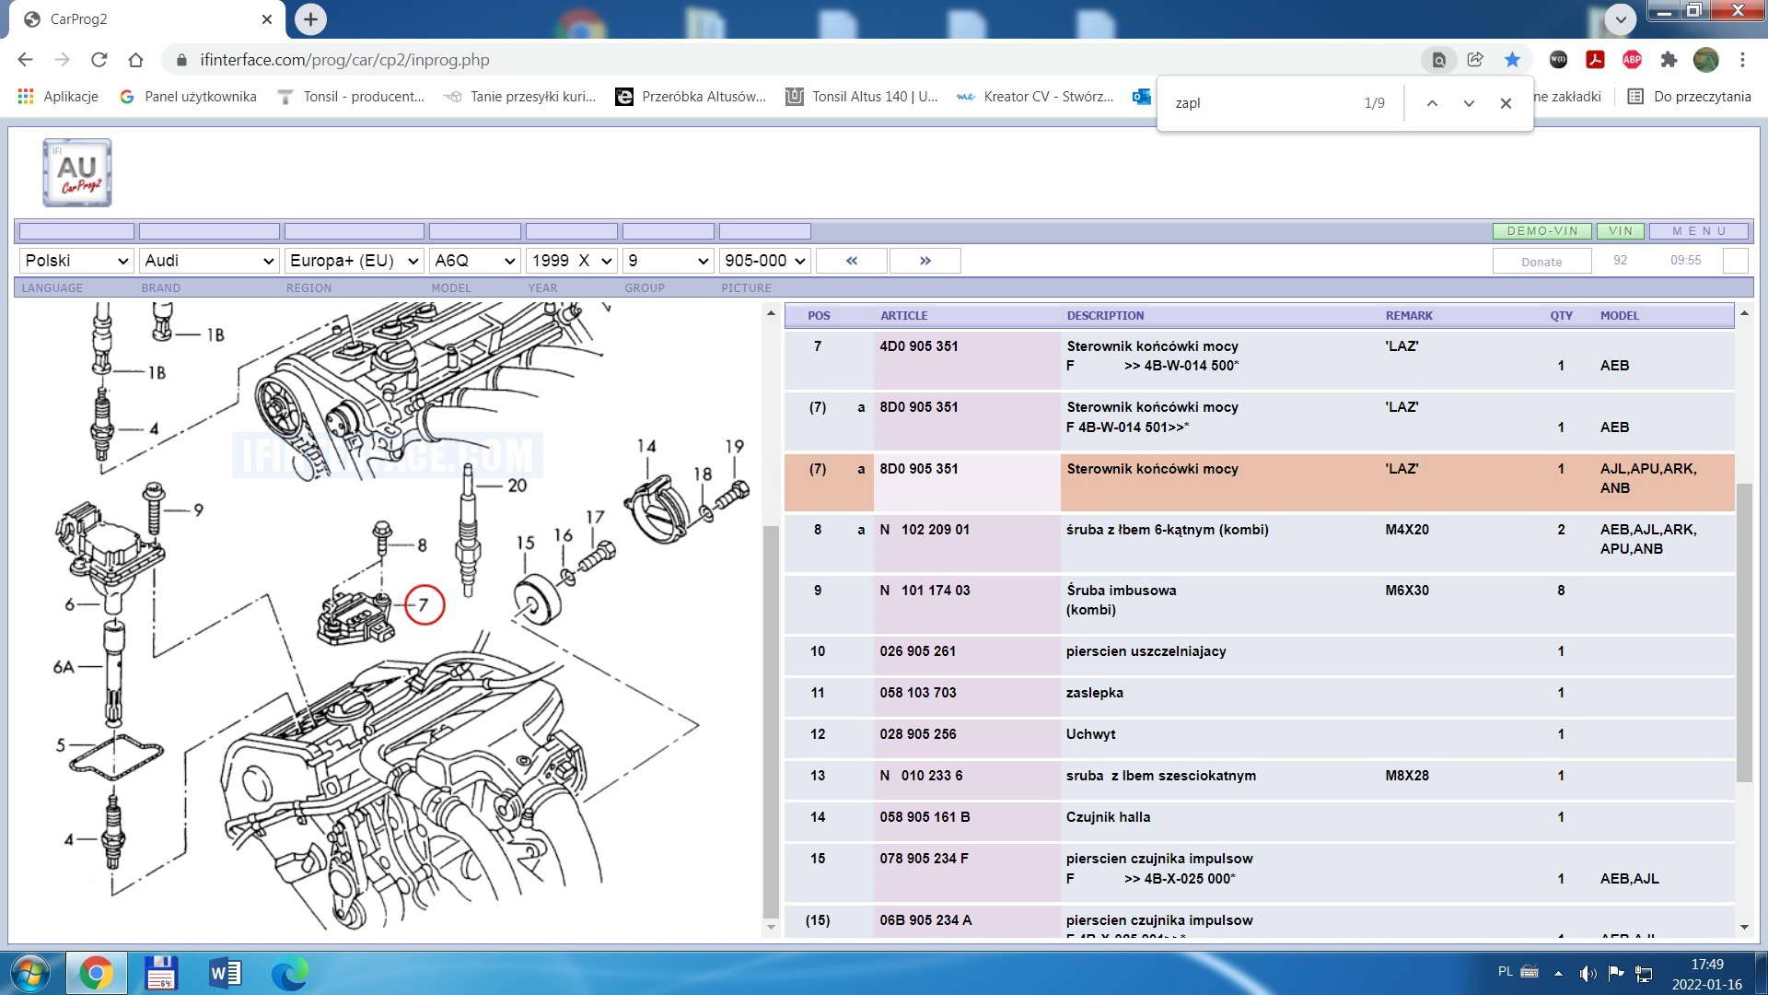Select the highlighted 8D0 905 351 row
This screenshot has height=995, width=1768.
coord(1259,481)
